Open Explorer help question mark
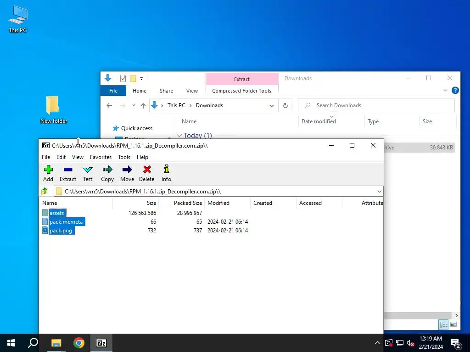470x352 pixels. click(455, 90)
